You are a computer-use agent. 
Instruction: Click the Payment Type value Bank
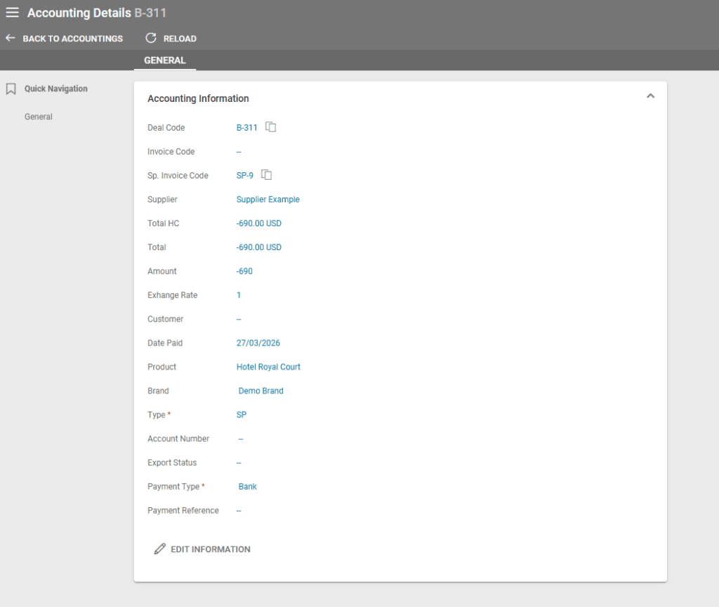(247, 486)
